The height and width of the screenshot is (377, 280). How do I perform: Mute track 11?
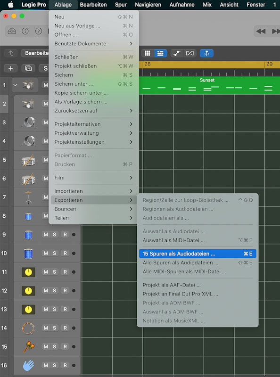click(x=46, y=272)
